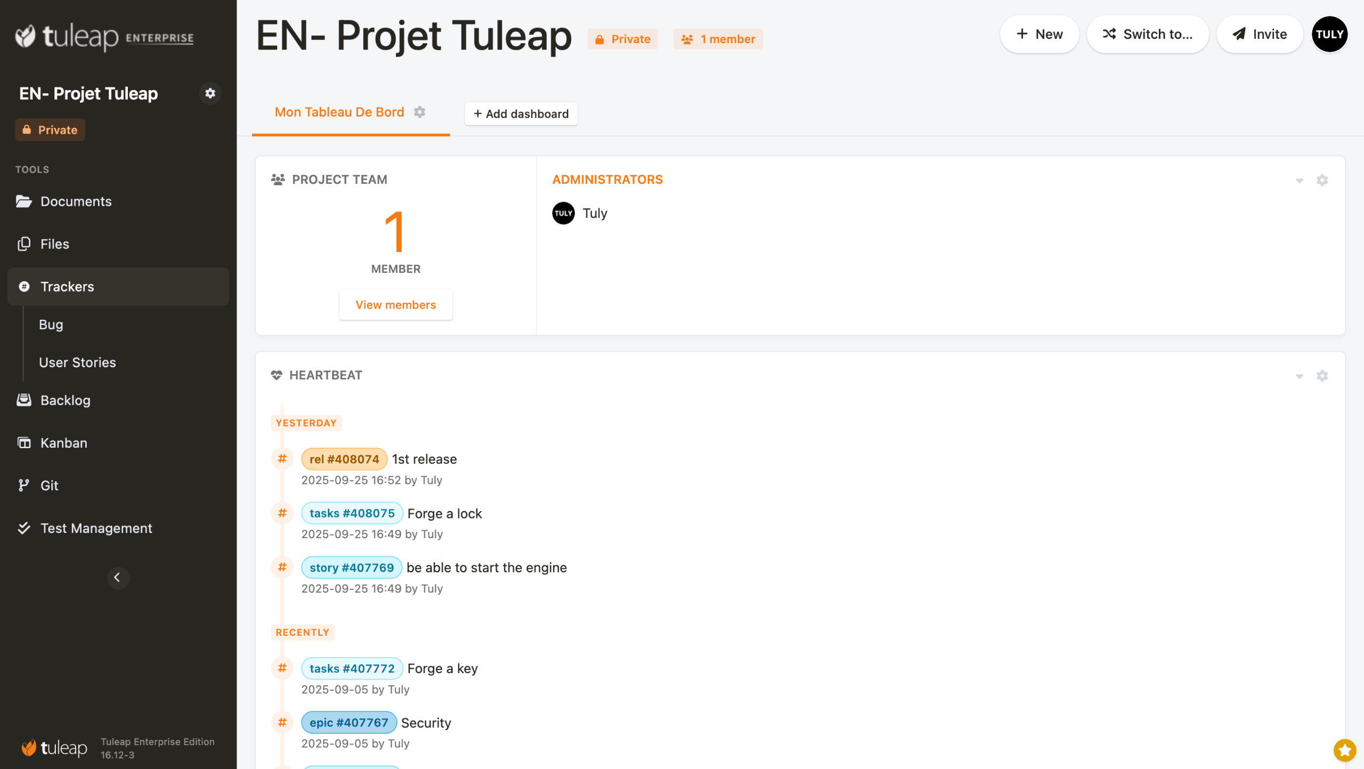Collapse the sidebar with chevron button
1364x769 pixels.
[x=118, y=578]
